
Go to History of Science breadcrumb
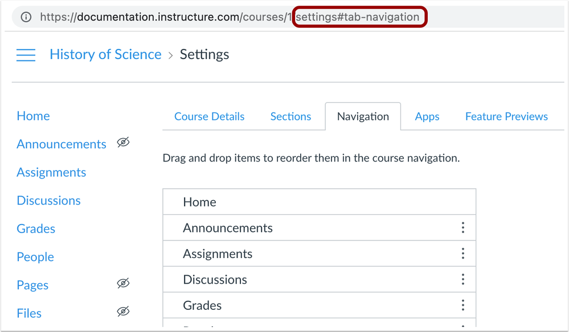(105, 55)
